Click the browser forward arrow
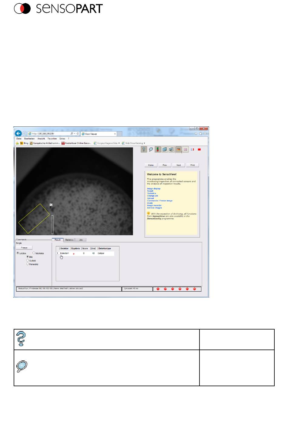 tap(25, 133)
